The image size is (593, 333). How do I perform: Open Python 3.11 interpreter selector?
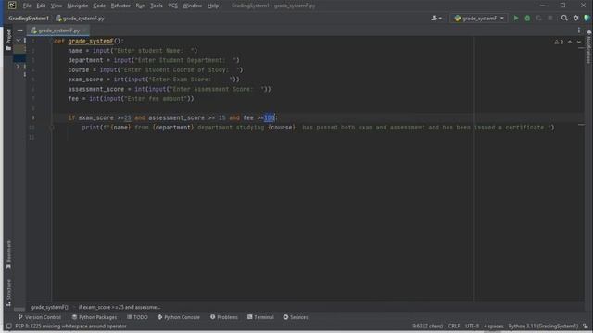(543, 327)
